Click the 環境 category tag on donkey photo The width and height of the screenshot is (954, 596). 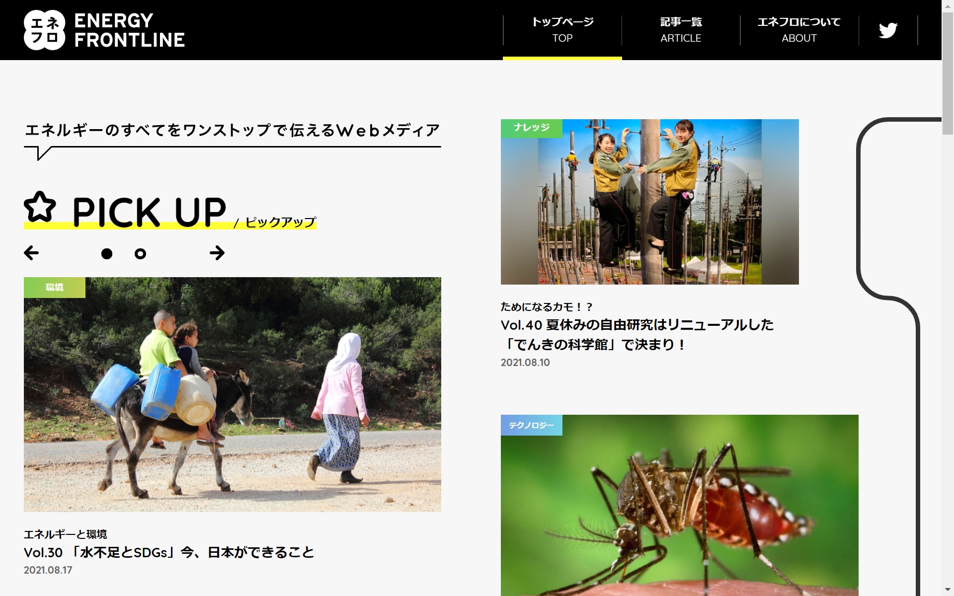pyautogui.click(x=55, y=288)
